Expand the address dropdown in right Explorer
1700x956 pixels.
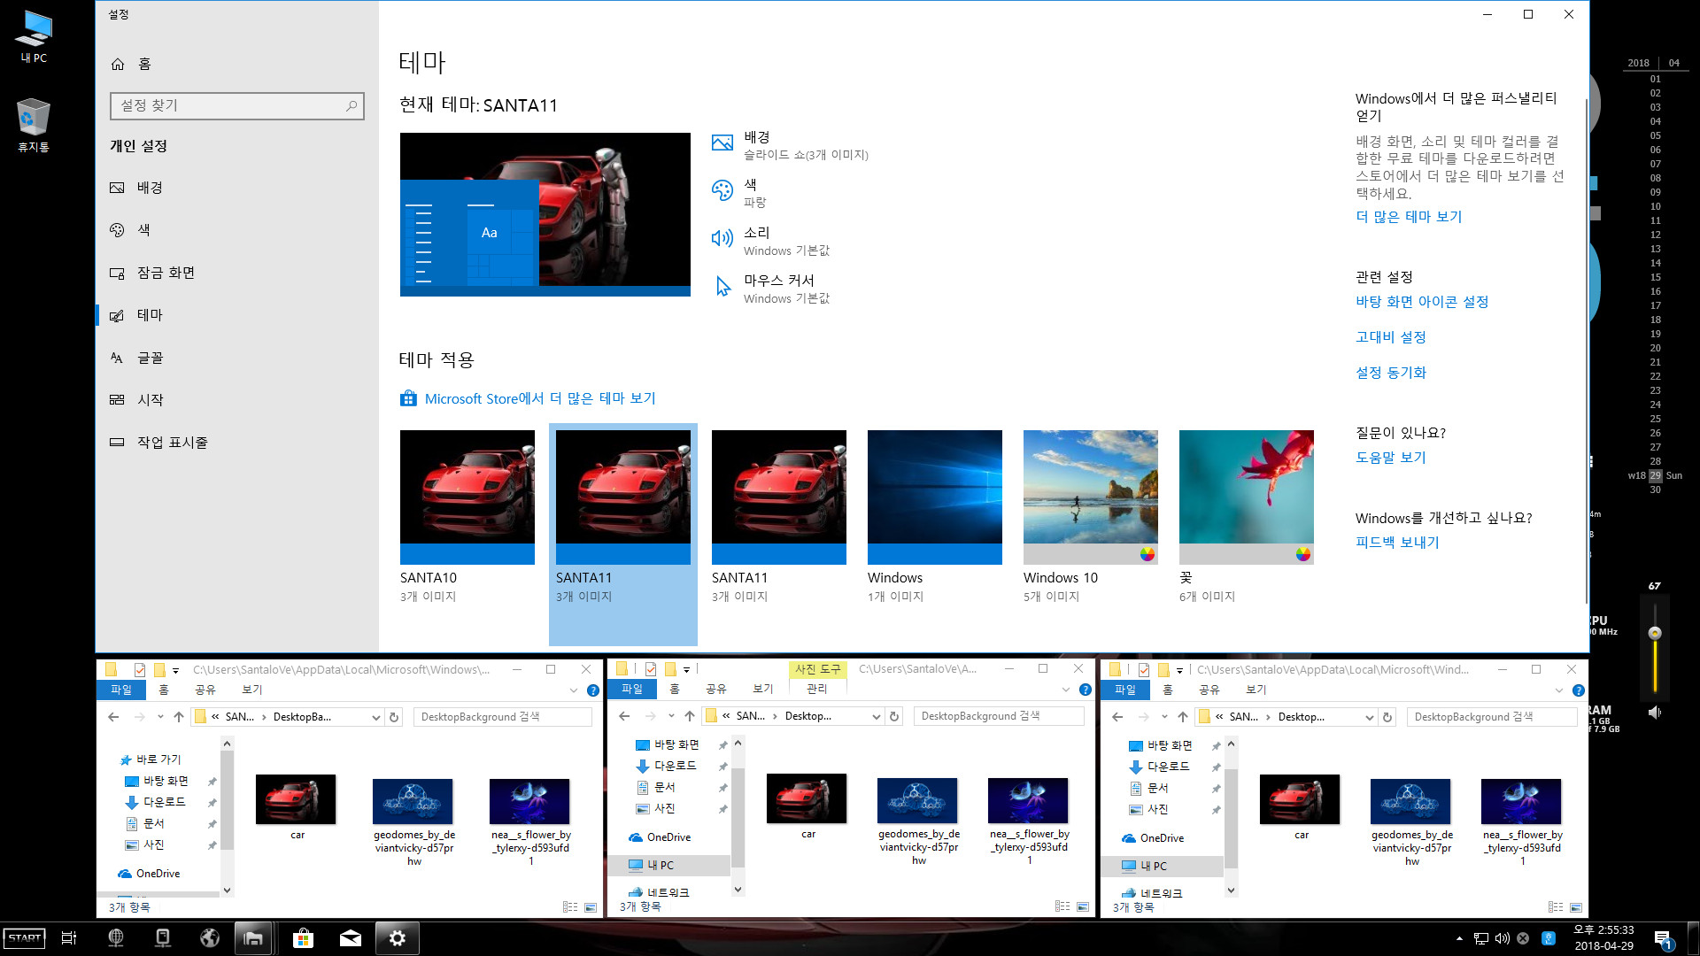(x=1370, y=717)
